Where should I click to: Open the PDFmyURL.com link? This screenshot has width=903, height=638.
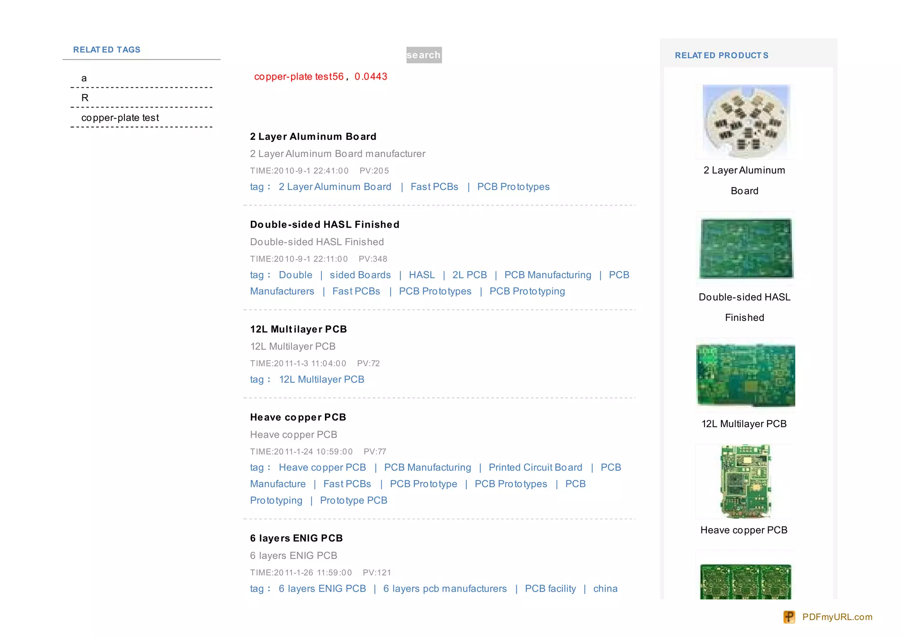tap(837, 617)
